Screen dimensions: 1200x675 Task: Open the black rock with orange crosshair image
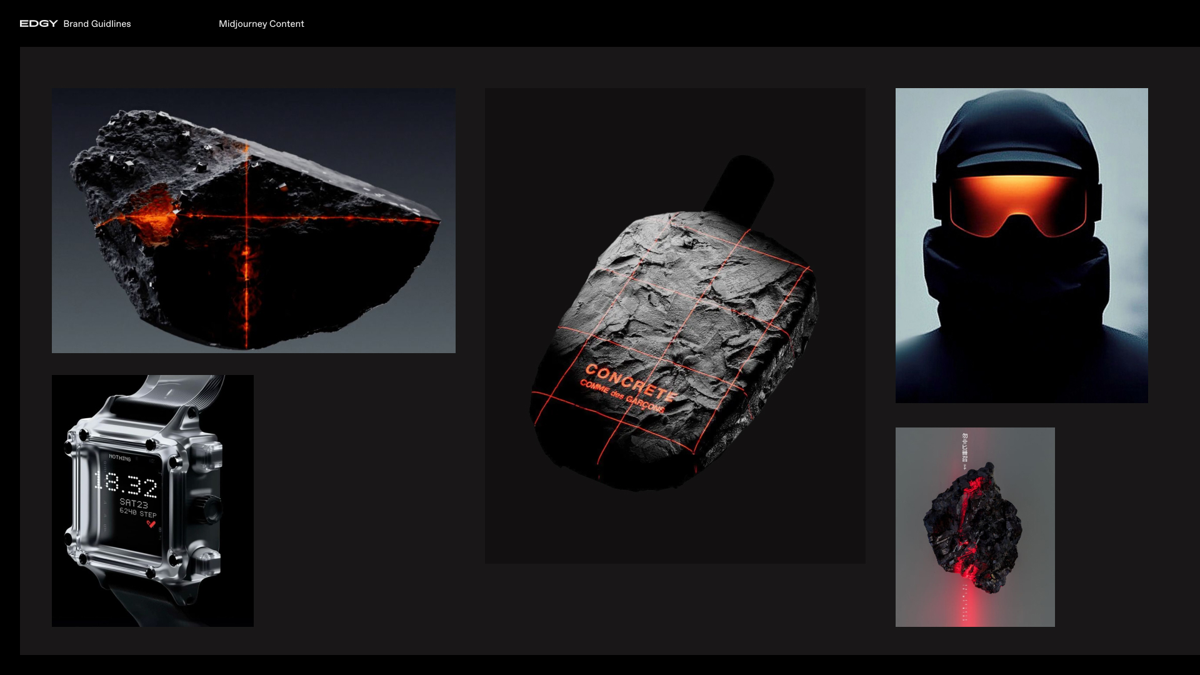254,221
